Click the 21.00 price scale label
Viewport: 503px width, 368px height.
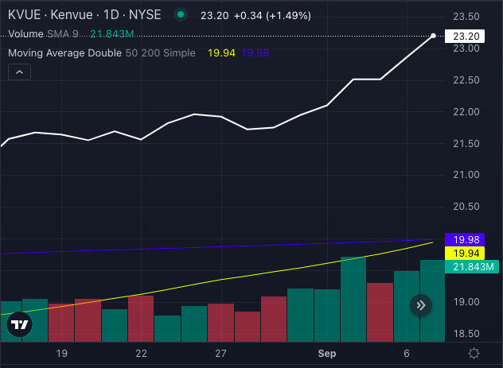[x=466, y=175]
